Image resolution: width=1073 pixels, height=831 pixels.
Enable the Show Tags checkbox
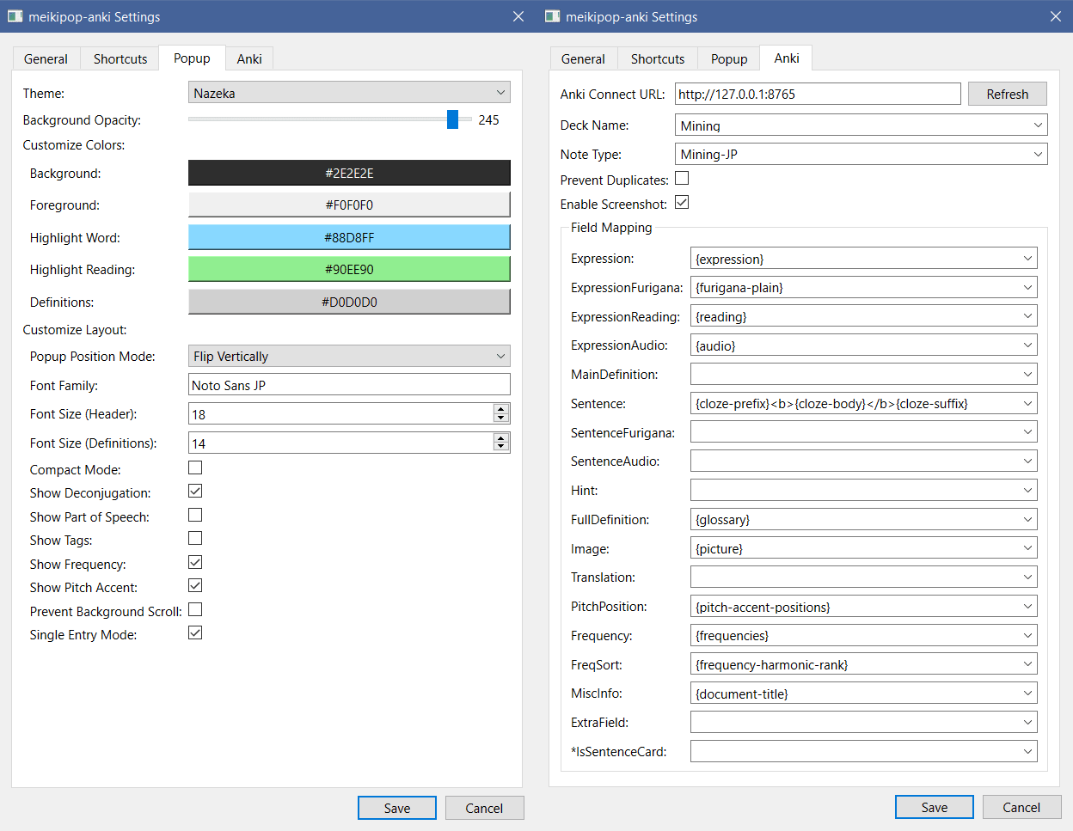tap(195, 539)
